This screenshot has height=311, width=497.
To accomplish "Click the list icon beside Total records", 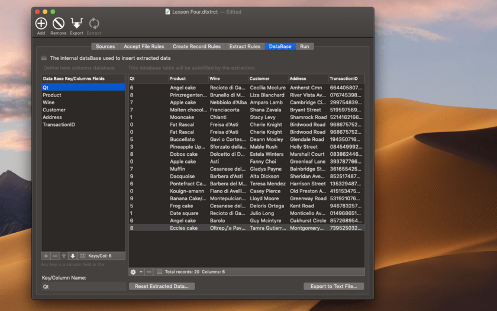I will click(159, 272).
